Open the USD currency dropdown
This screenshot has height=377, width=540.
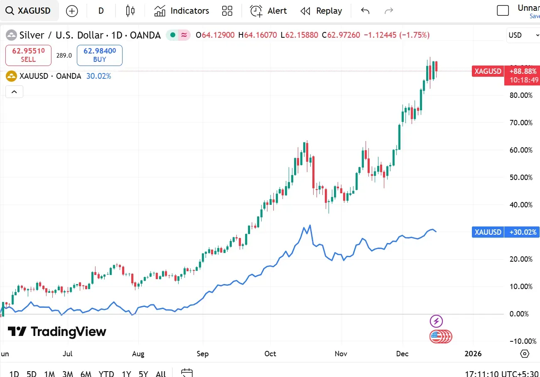click(523, 35)
